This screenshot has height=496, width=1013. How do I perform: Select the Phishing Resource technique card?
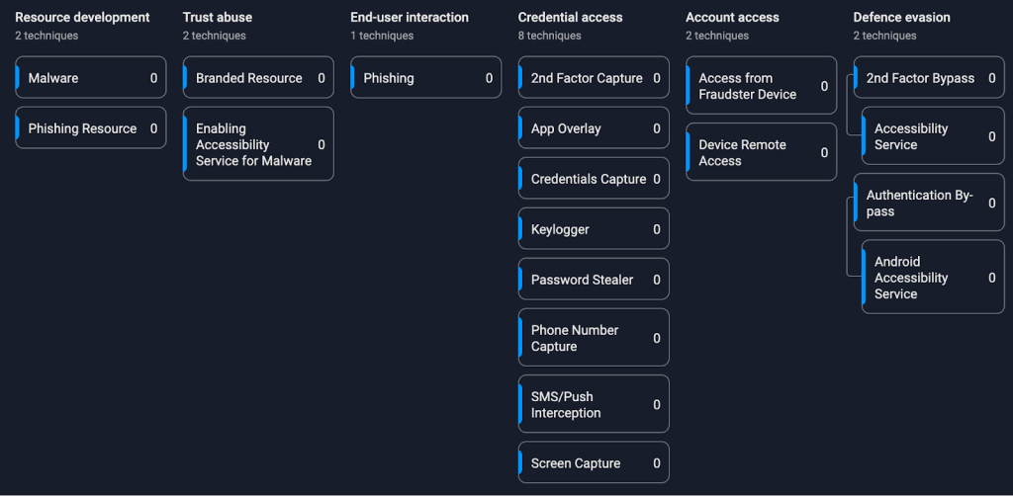[x=90, y=128]
